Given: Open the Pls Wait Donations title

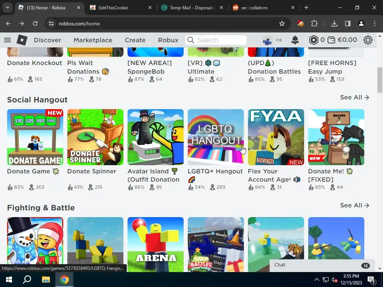Looking at the screenshot, I should (x=88, y=67).
